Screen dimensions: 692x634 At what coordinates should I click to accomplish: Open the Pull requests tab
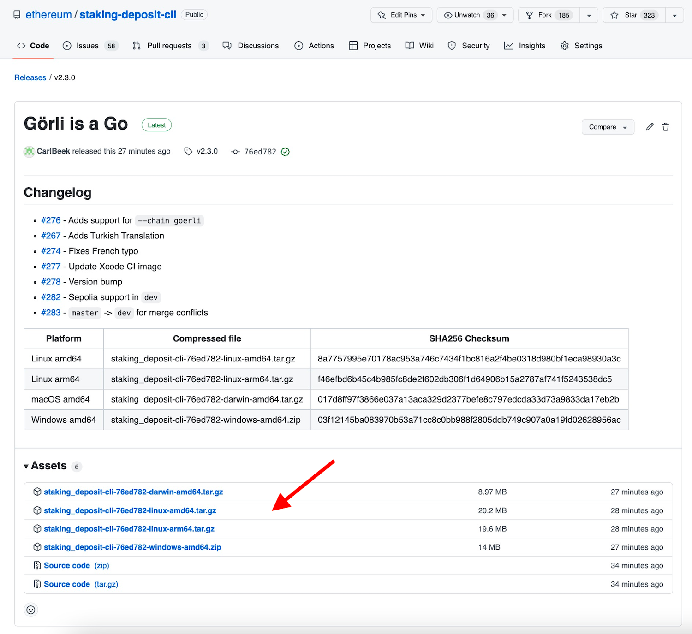coord(169,46)
